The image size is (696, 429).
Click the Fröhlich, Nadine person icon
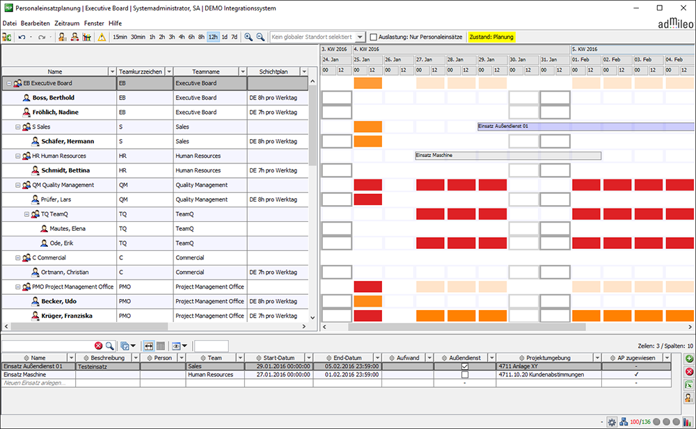26,112
